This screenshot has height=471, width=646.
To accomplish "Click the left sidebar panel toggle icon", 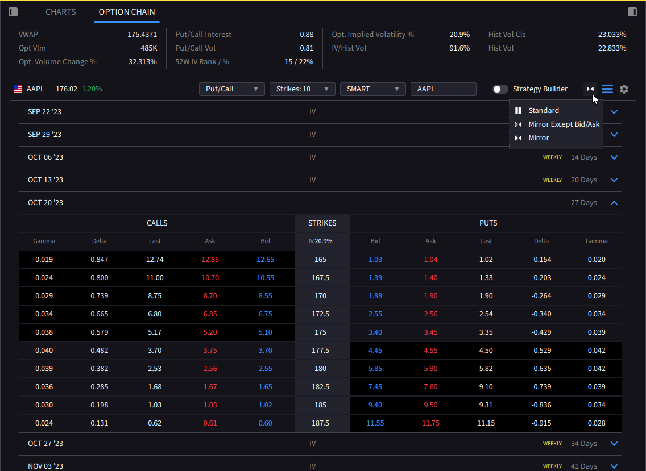I will point(13,12).
